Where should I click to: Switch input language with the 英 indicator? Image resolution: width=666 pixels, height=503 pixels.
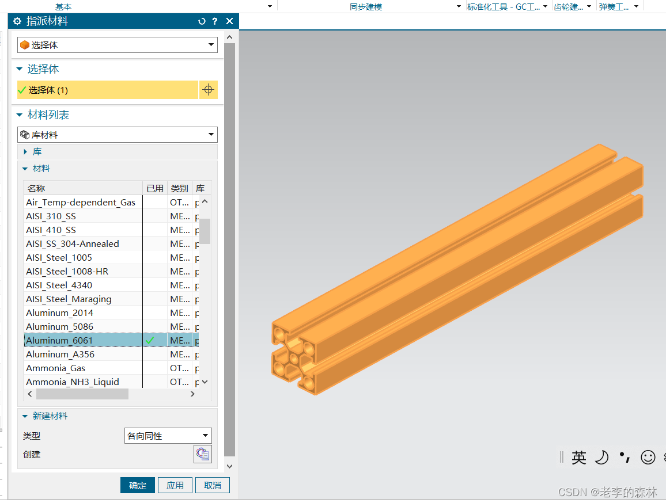pyautogui.click(x=578, y=457)
